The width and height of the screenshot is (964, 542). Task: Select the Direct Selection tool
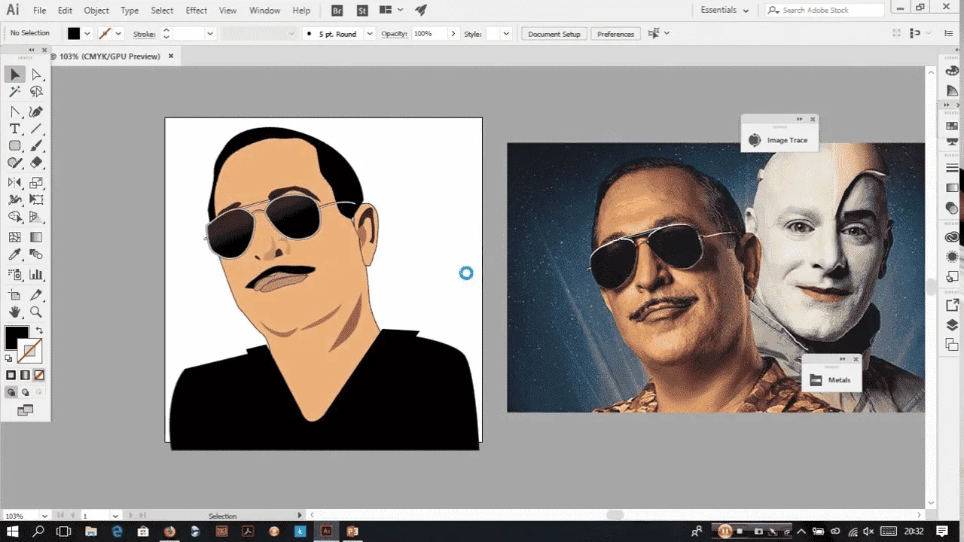(36, 75)
